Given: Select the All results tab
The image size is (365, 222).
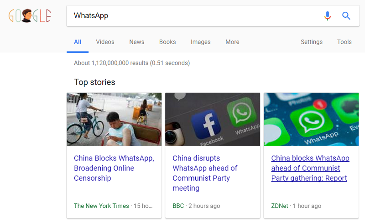Looking at the screenshot, I should pos(78,42).
